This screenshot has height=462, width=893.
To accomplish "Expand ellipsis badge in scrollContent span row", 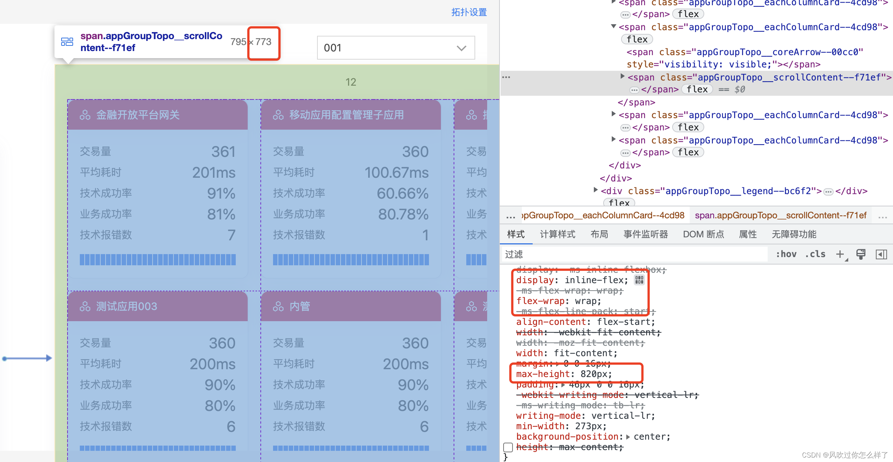I will 634,90.
